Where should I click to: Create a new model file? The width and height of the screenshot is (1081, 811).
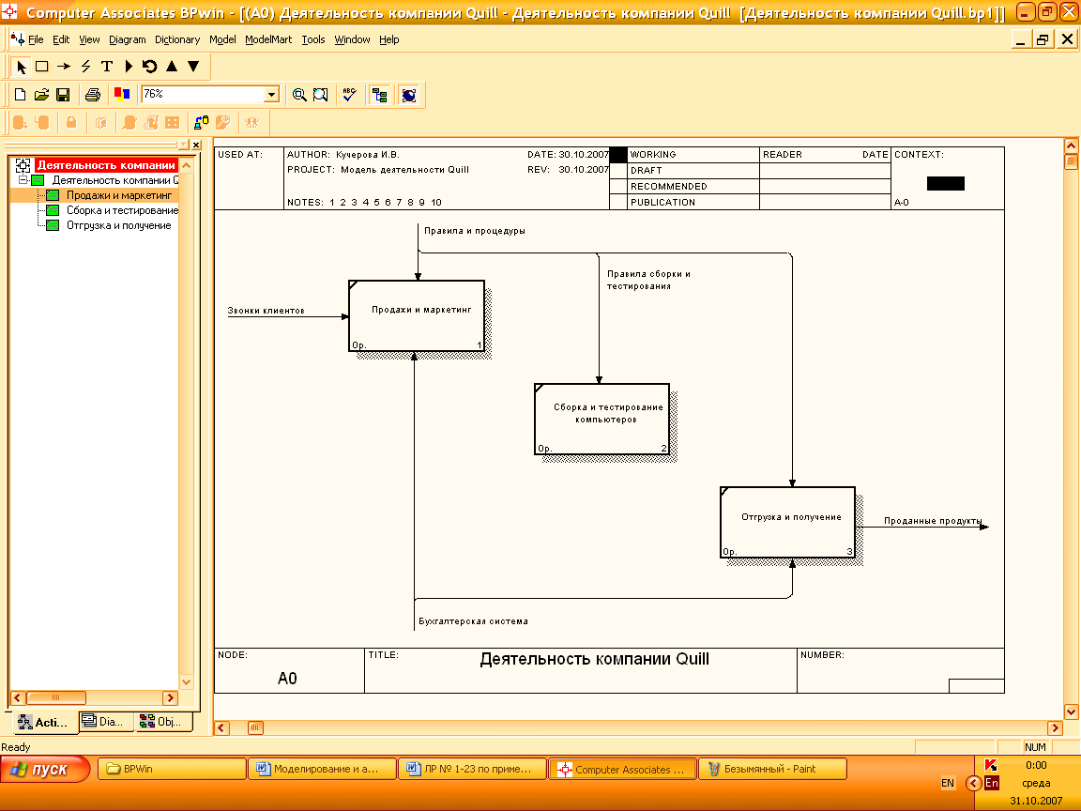20,95
